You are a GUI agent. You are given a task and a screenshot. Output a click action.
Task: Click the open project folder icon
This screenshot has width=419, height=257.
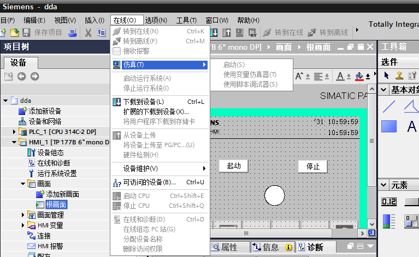pyautogui.click(x=14, y=32)
